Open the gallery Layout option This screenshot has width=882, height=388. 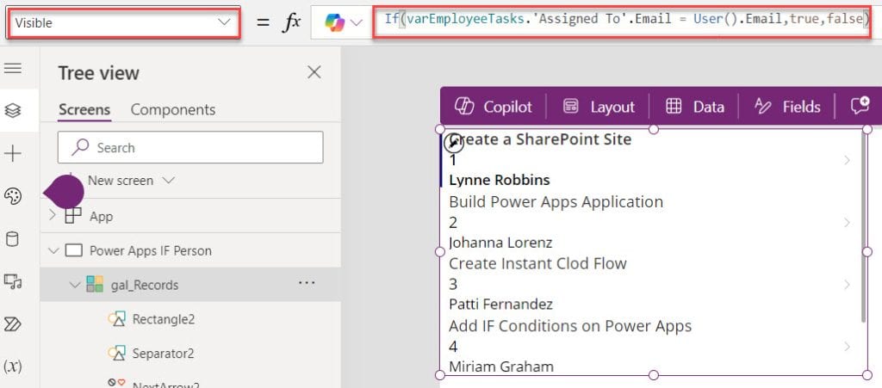click(599, 106)
